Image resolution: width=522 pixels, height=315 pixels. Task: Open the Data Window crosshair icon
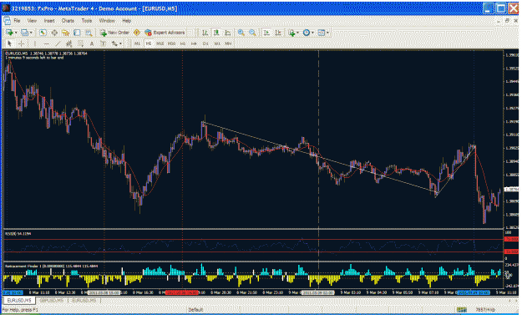tap(54, 33)
